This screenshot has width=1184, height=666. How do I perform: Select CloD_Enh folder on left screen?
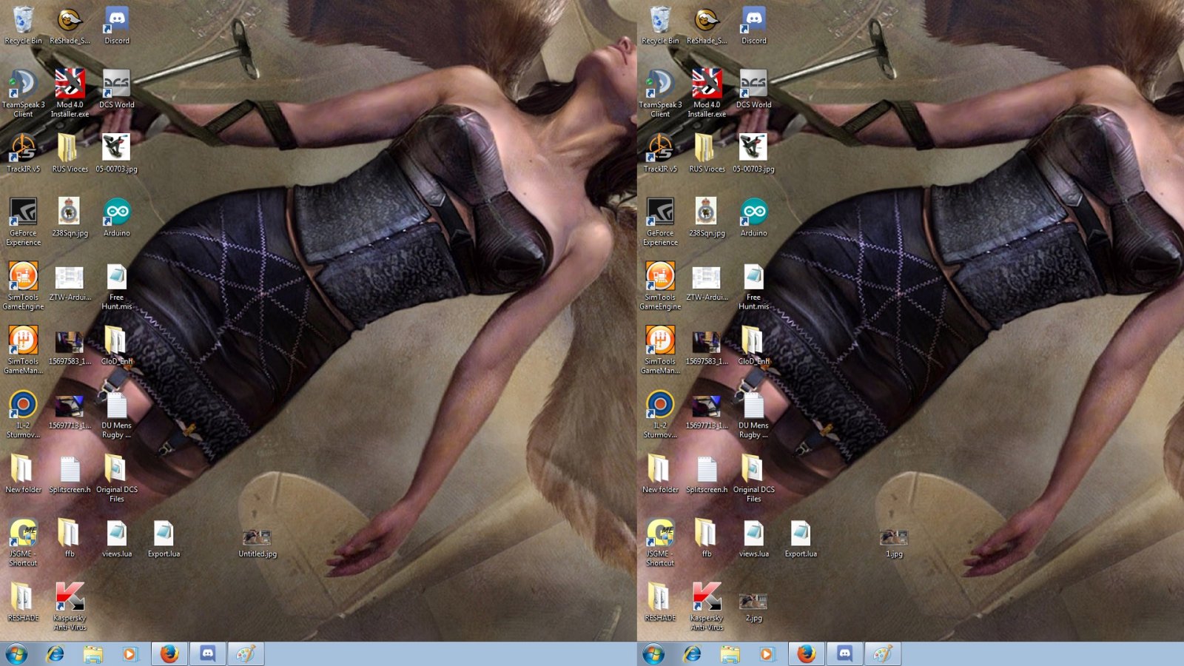point(116,346)
